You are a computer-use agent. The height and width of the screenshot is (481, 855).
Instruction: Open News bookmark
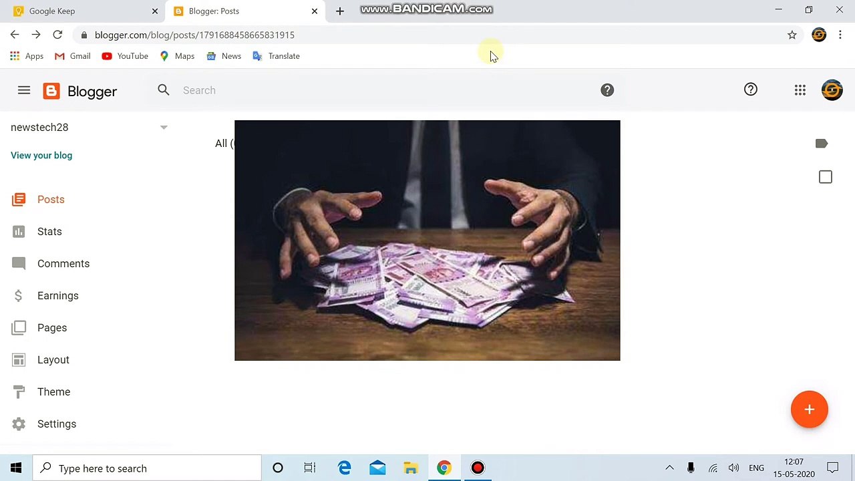click(x=224, y=56)
